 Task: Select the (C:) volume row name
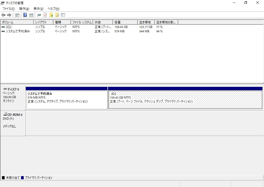coord(9,27)
